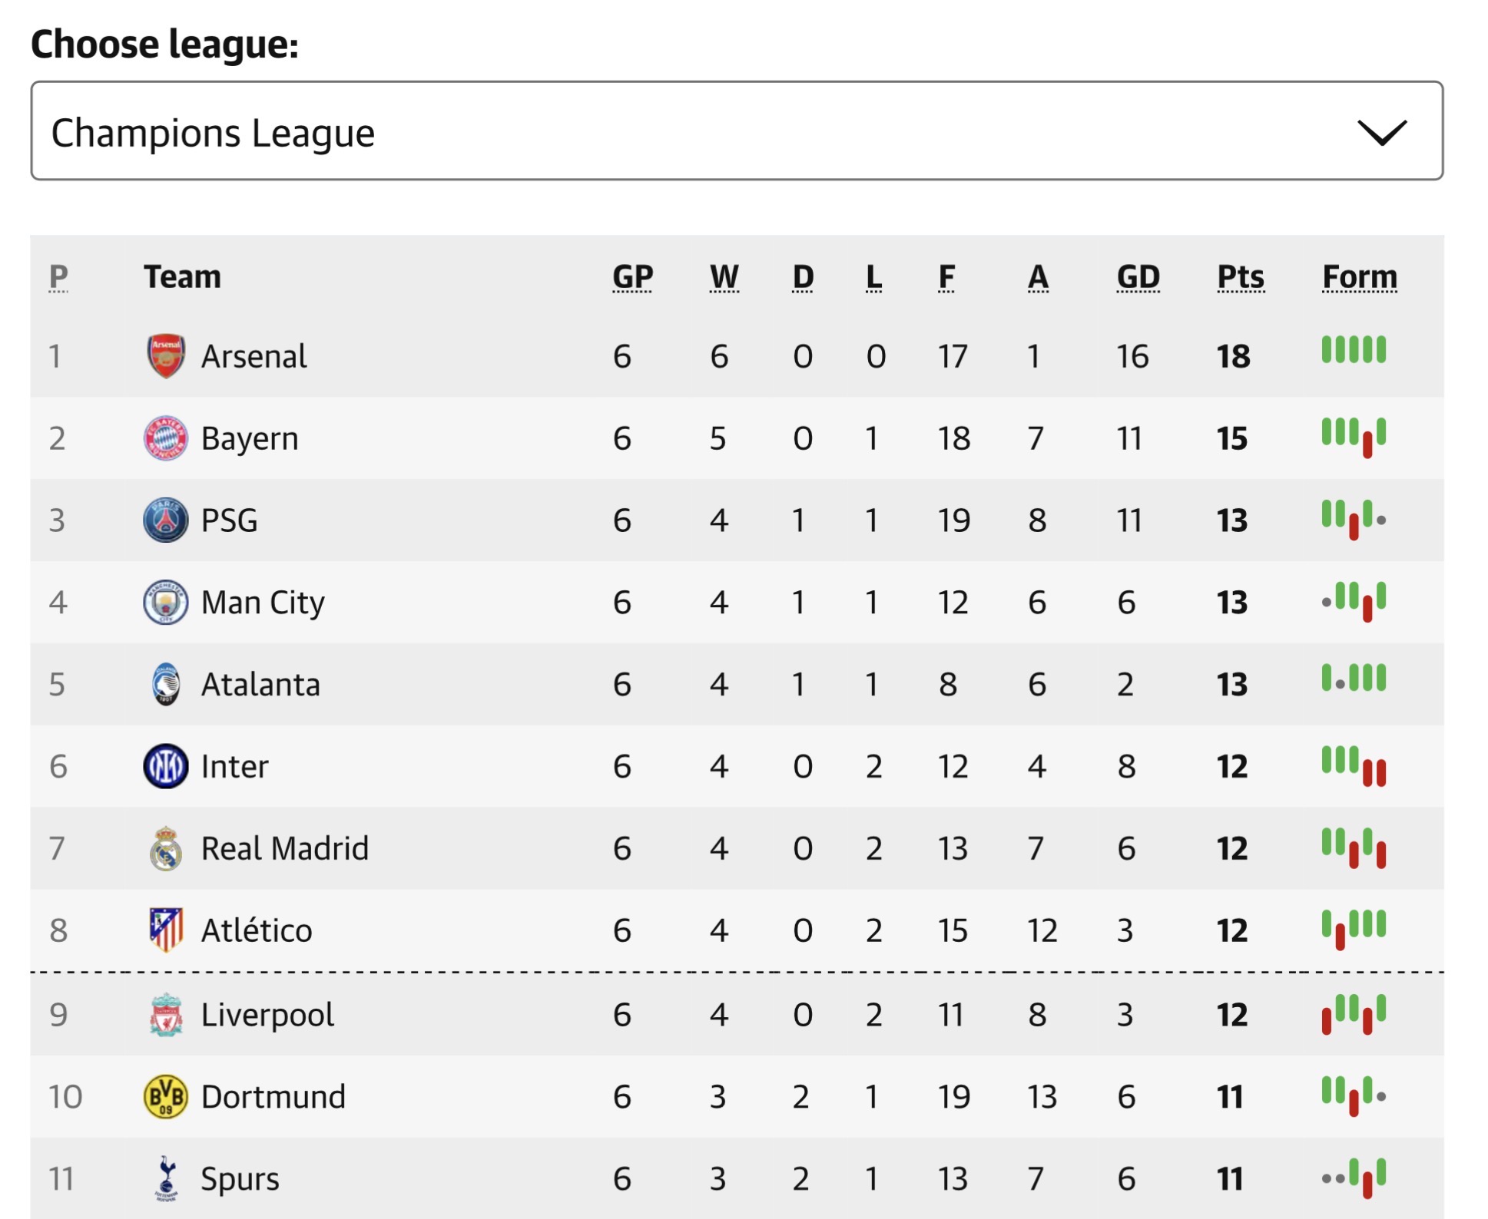Screen dimensions: 1488x1219
Task: Click the Liverpool crest icon
Action: 165,1014
